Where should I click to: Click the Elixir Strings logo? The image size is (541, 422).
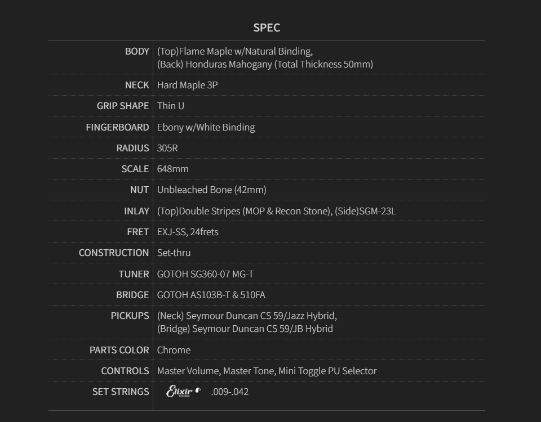click(183, 392)
